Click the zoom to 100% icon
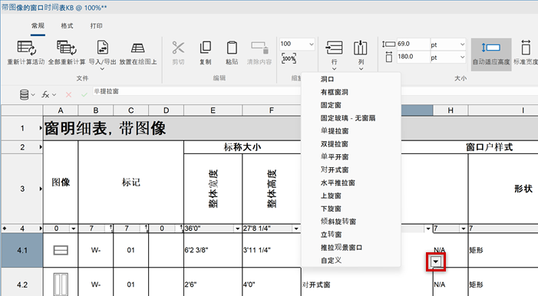The height and width of the screenshot is (296, 538). [289, 58]
